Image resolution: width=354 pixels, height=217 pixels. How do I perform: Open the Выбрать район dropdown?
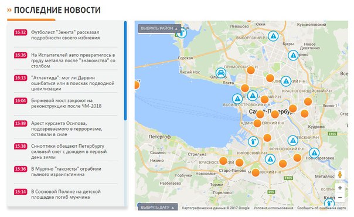point(159,29)
